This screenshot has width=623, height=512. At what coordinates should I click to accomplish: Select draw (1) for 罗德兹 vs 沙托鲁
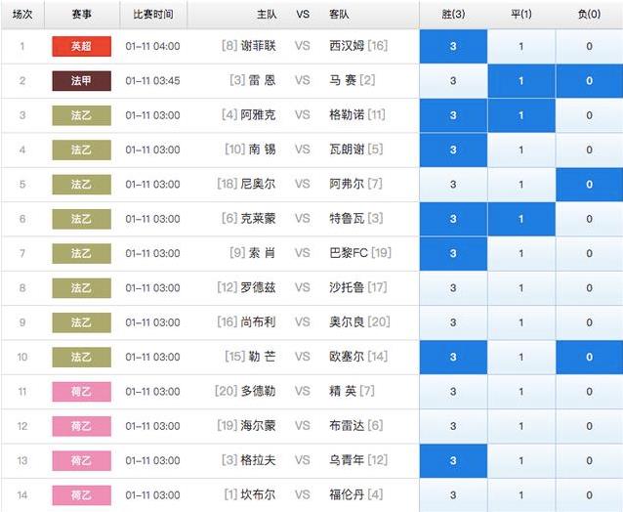521,288
